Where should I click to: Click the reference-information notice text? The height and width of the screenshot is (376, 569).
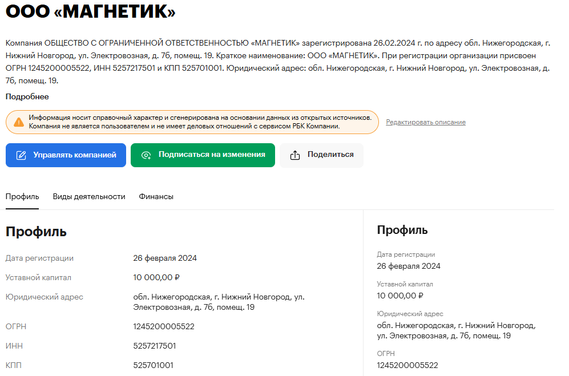click(200, 122)
